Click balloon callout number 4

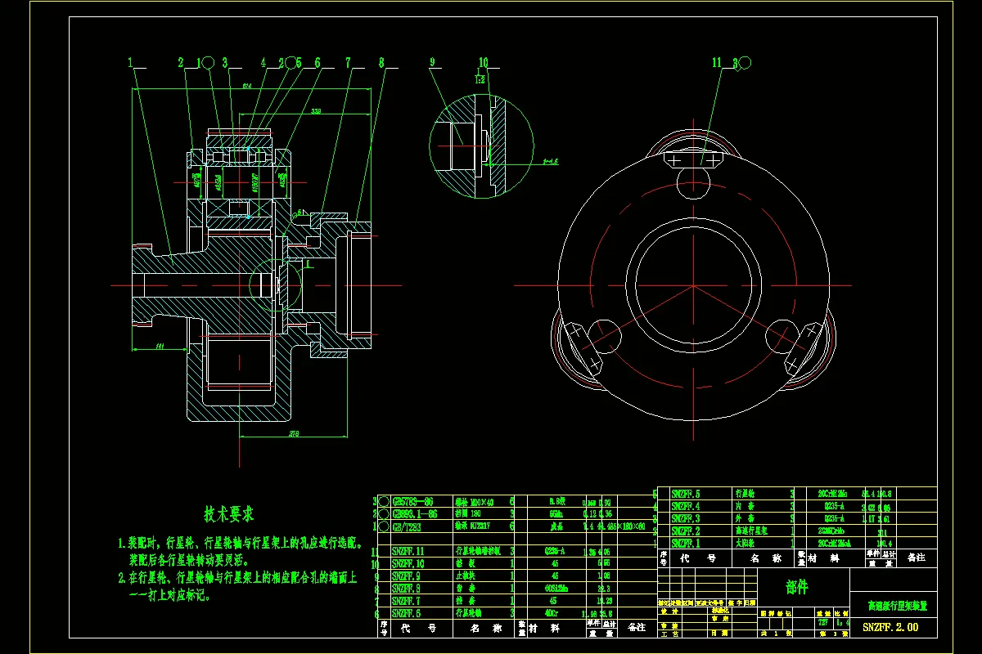point(264,62)
